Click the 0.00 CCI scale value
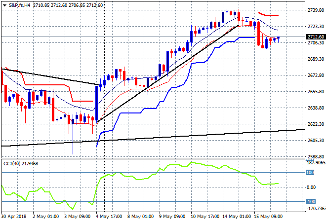326x222 pixels. (x=311, y=187)
